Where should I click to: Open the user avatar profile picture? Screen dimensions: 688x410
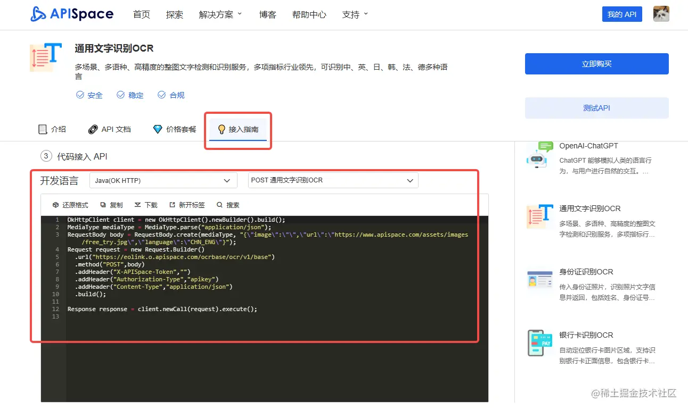pyautogui.click(x=661, y=14)
